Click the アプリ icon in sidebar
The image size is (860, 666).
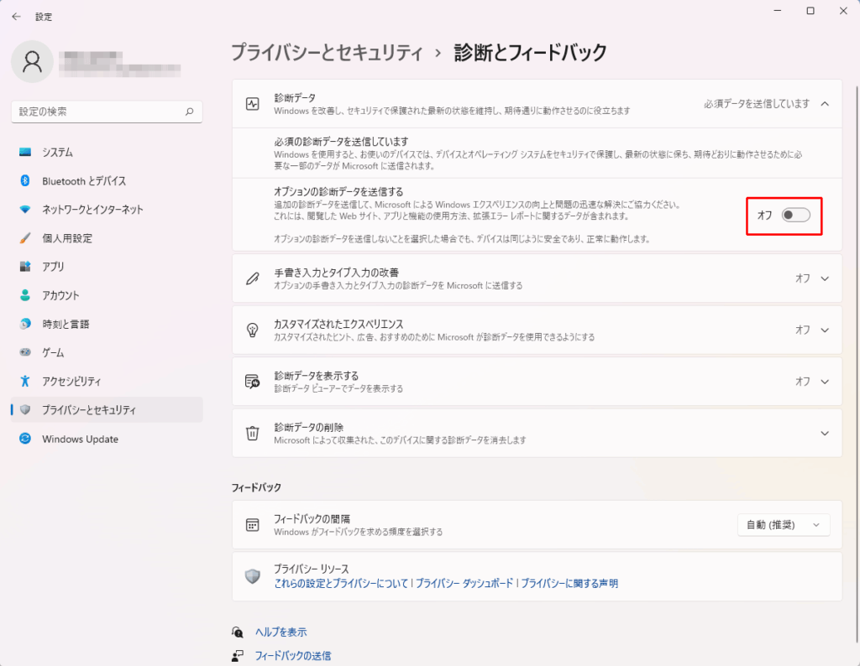(x=25, y=267)
